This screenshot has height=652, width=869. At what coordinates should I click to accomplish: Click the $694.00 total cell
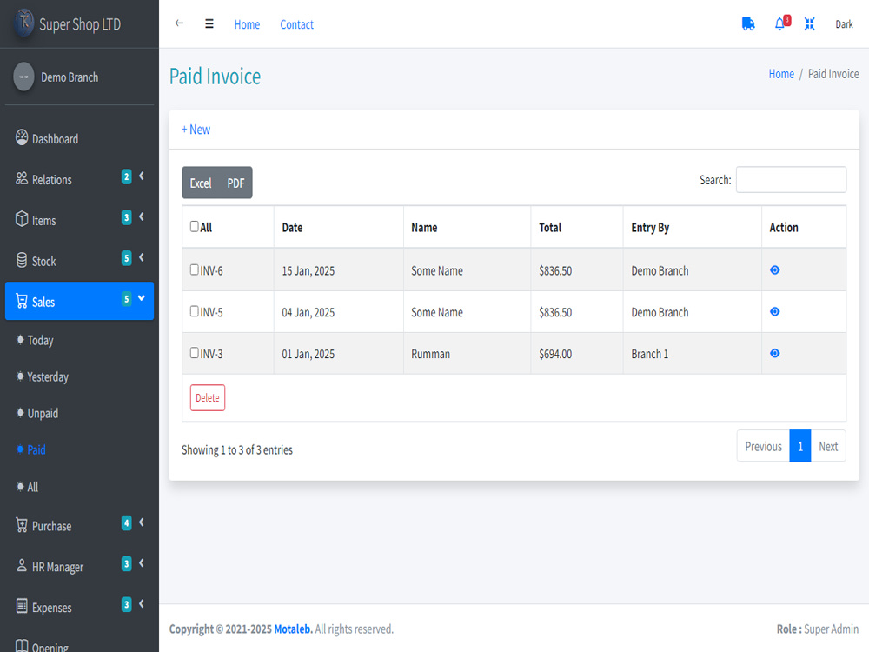point(577,354)
